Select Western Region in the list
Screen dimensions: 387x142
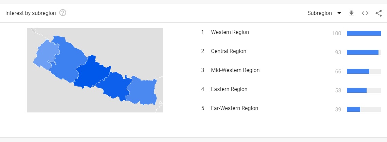coord(230,32)
